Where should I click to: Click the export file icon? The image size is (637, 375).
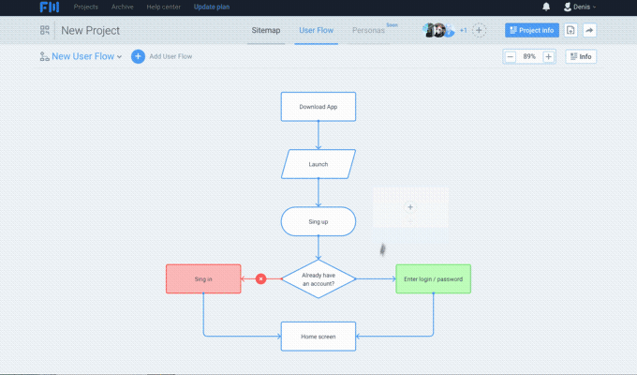pos(570,30)
